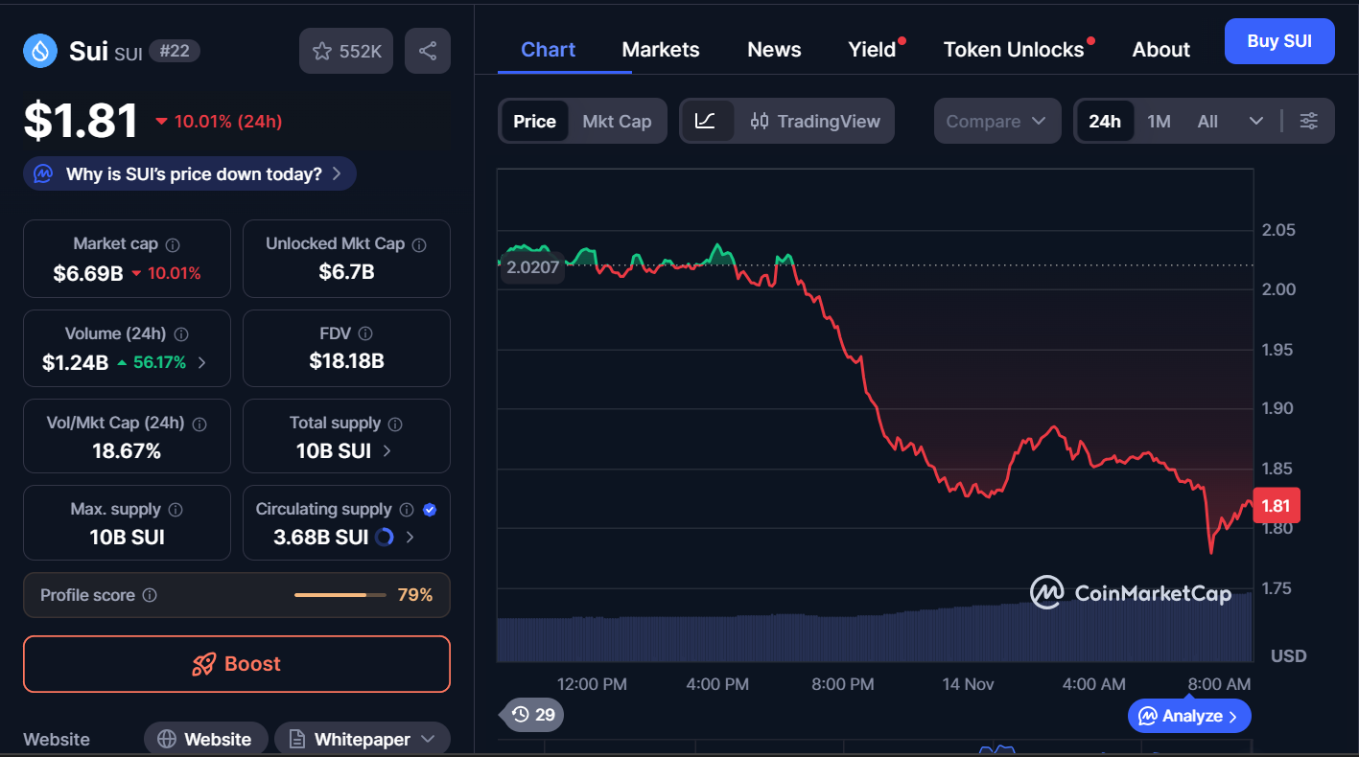1359x757 pixels.
Task: Open 'Why is SUI's price down today?'
Action: coord(190,173)
